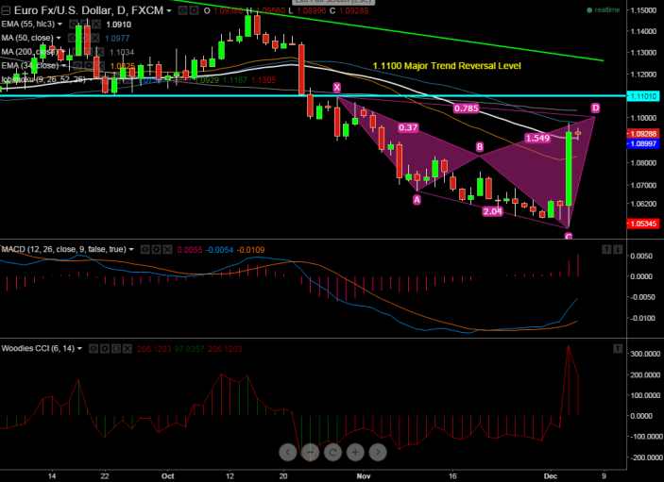Click the Dec label on time axis
The width and height of the screenshot is (664, 482).
tap(551, 476)
